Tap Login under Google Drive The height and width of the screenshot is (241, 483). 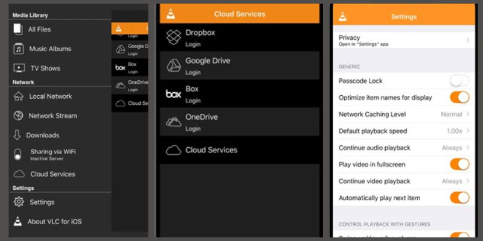coord(193,73)
